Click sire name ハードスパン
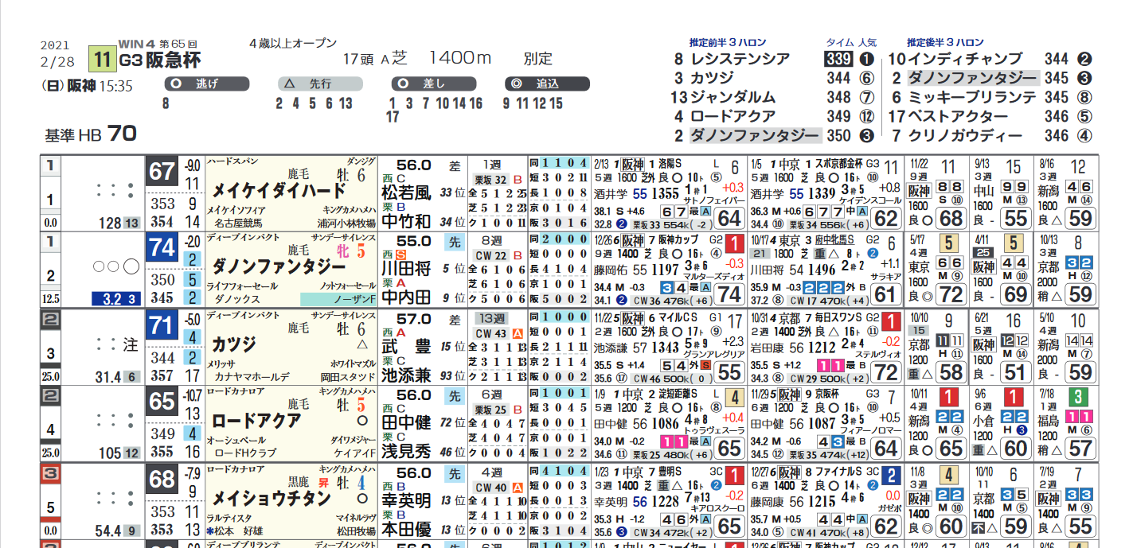The image size is (1133, 548). pos(232,161)
